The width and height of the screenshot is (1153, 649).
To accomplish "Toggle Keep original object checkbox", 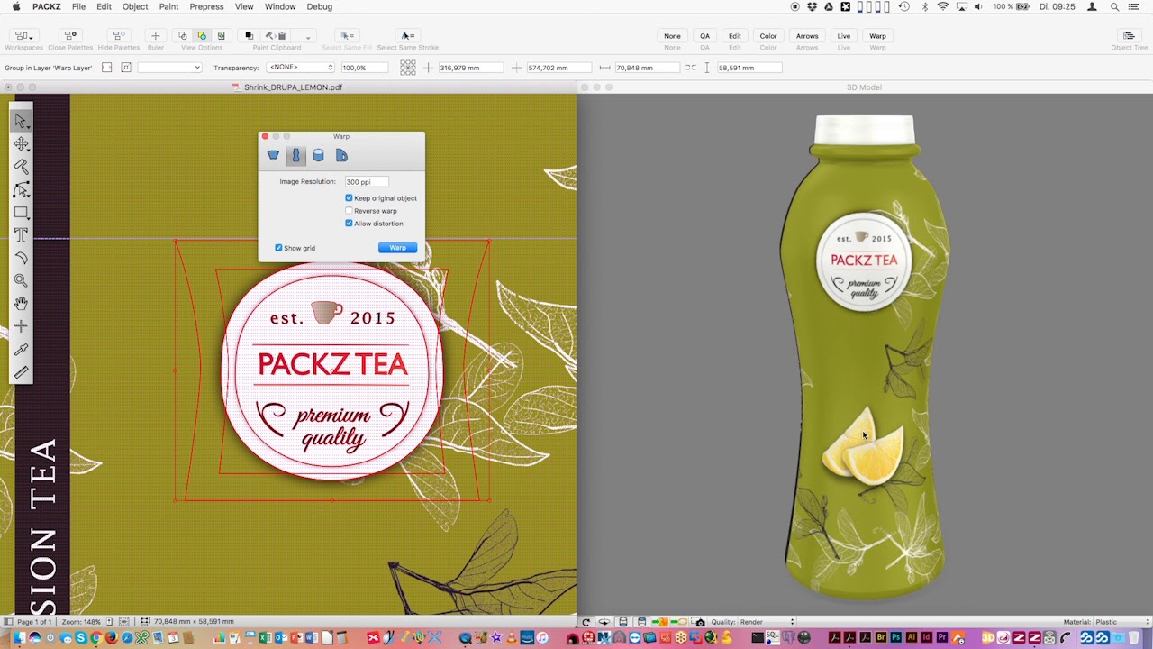I will [349, 198].
